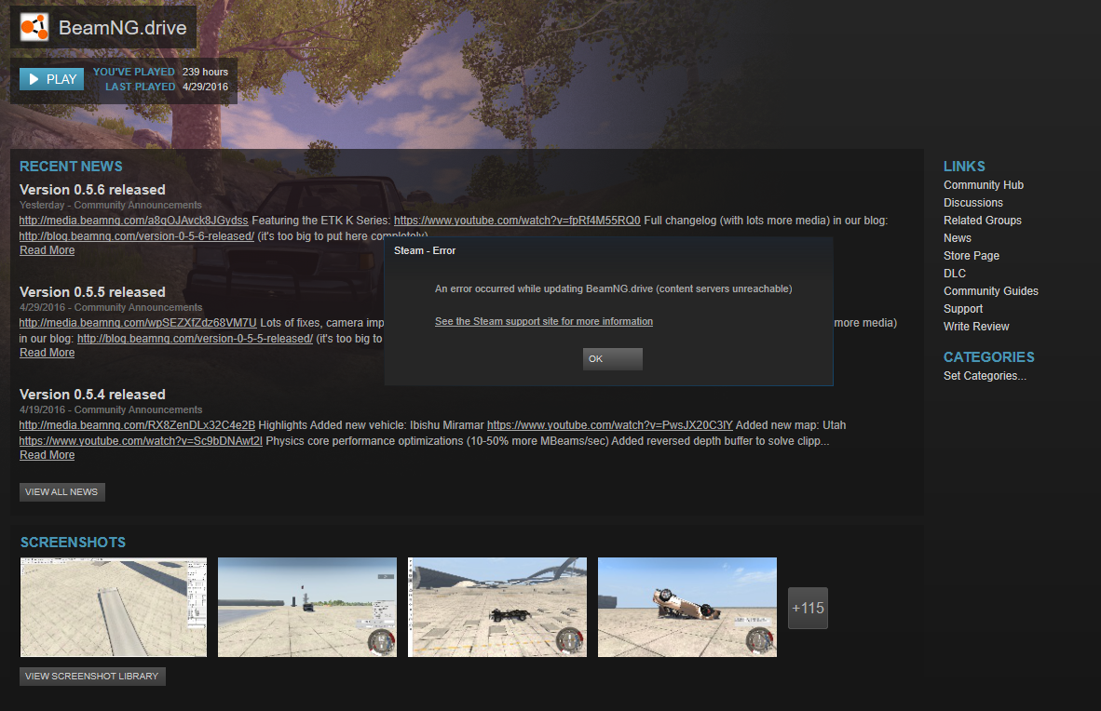Click the 4/19/2016 - Community Announcements text
This screenshot has height=711, width=1101.
point(111,409)
